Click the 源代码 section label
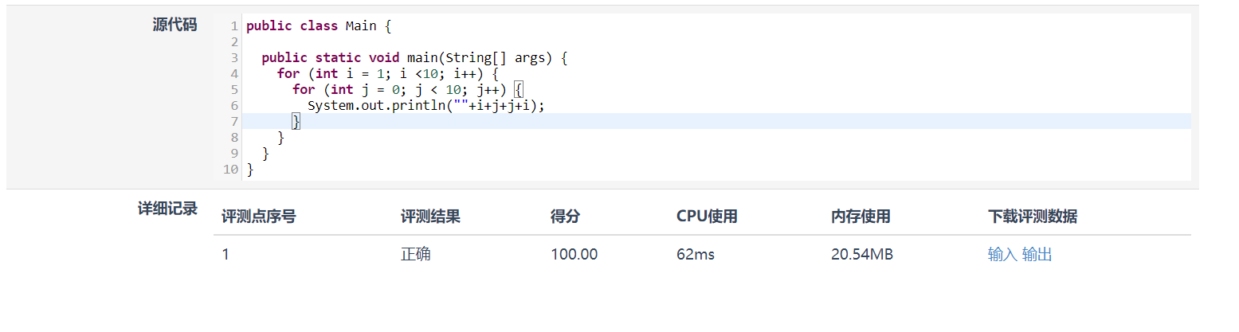Viewport: 1239px width, 332px height. [174, 25]
